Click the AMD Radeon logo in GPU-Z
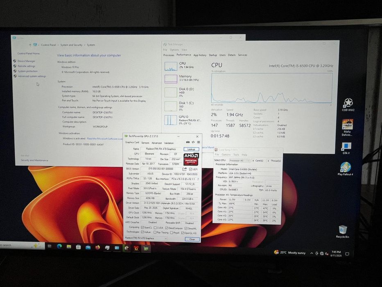The height and width of the screenshot is (287, 382). (x=191, y=159)
